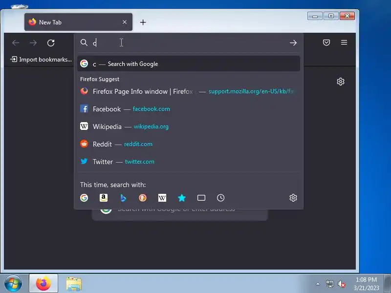Screen dimensions: 391x293
Task: Search this time with Google icon
Action: (84, 198)
